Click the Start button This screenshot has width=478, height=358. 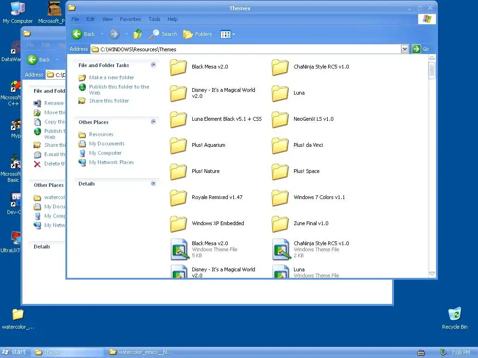click(14, 352)
